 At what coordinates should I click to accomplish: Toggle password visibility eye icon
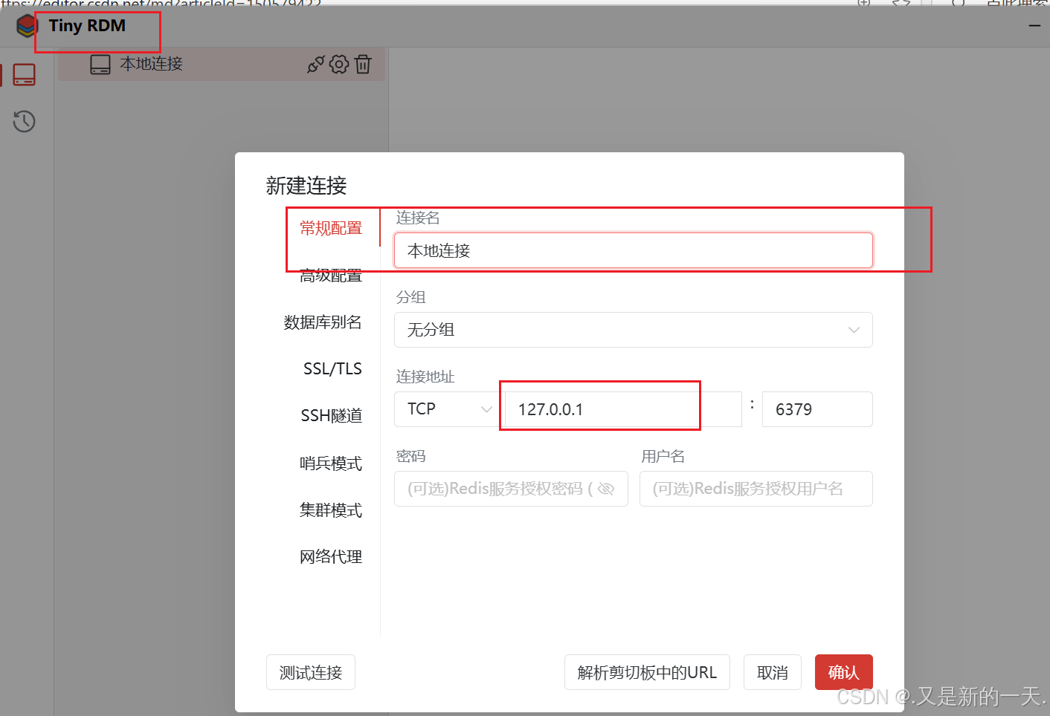[x=606, y=489]
